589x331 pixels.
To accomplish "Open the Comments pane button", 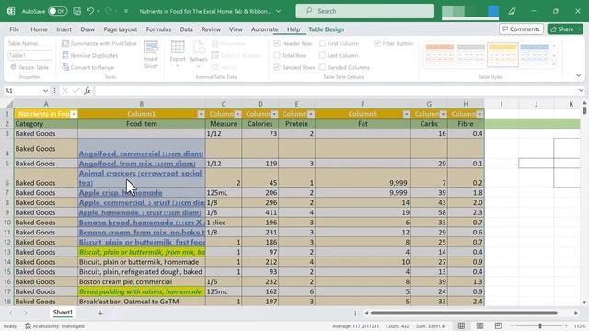I will (x=521, y=29).
